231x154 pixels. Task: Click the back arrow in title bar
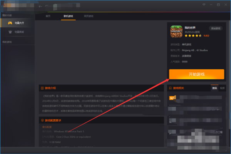[40, 6]
